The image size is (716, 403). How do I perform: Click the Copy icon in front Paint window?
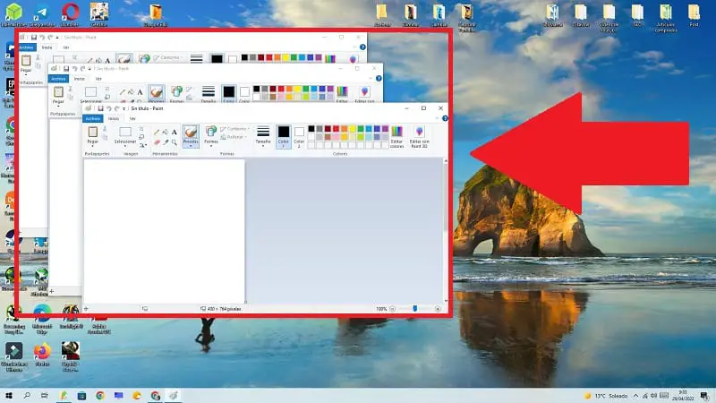point(105,137)
